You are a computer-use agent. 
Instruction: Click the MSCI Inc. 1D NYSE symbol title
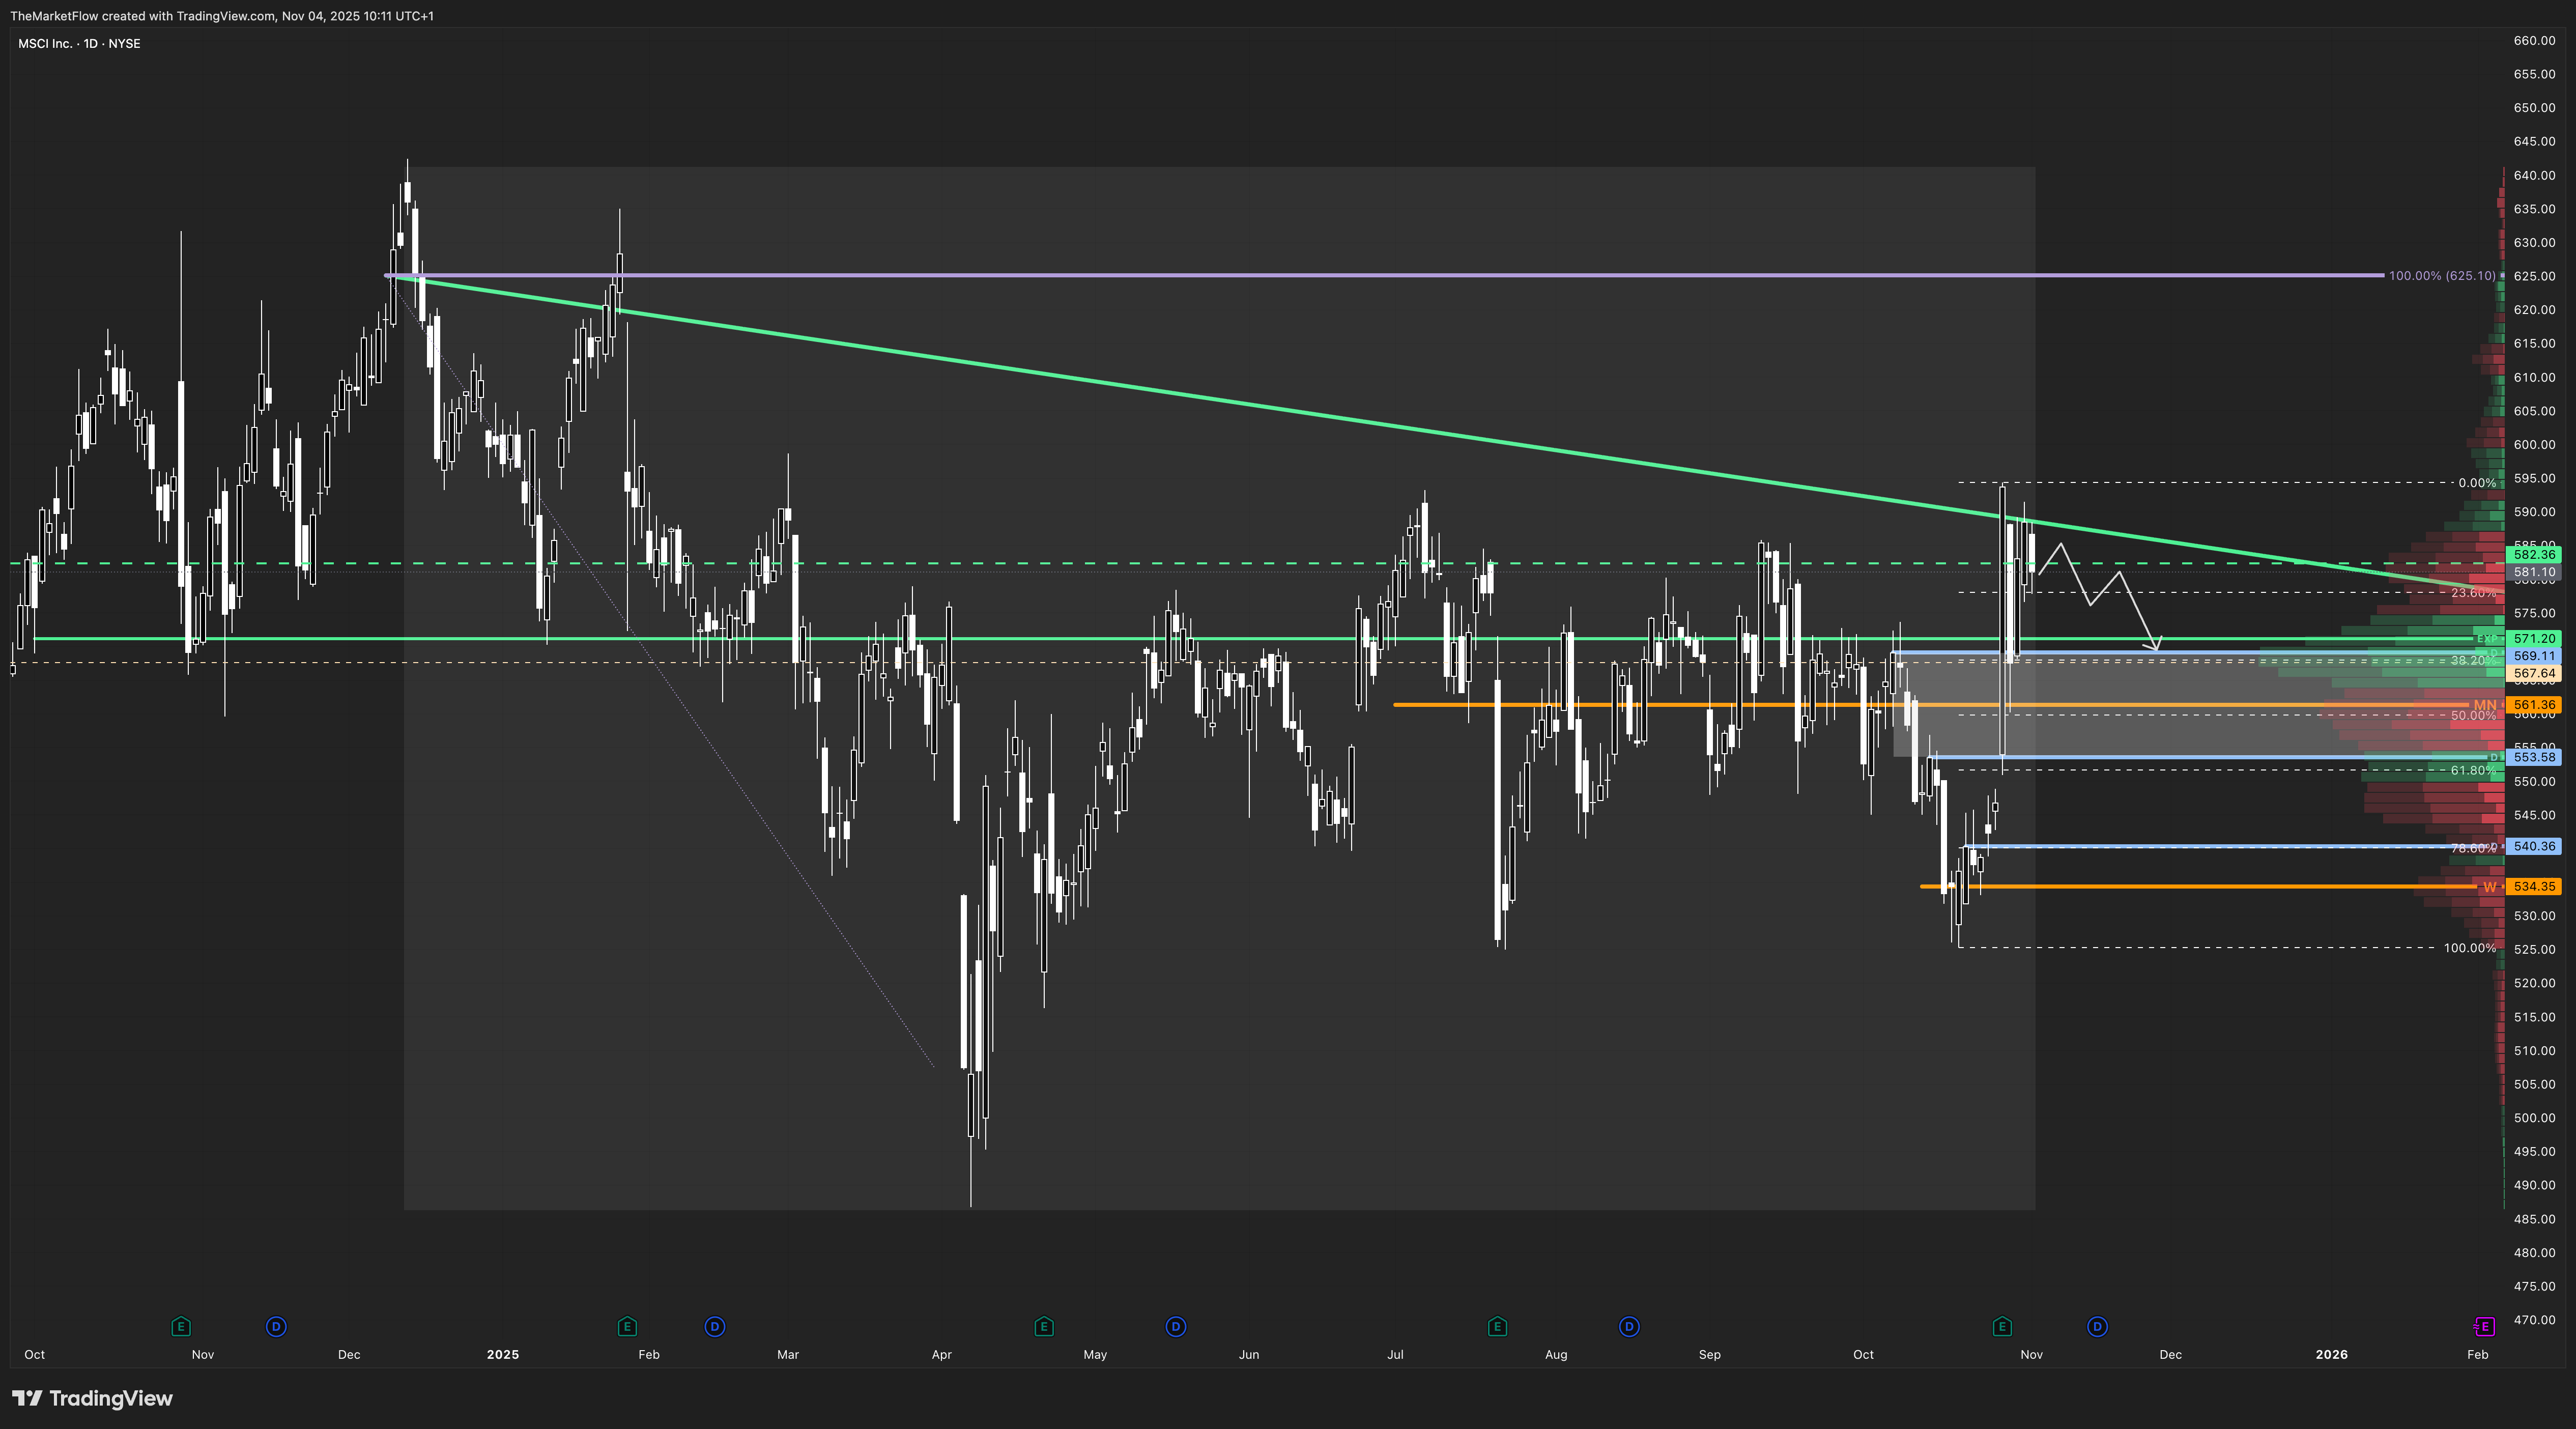coord(79,43)
